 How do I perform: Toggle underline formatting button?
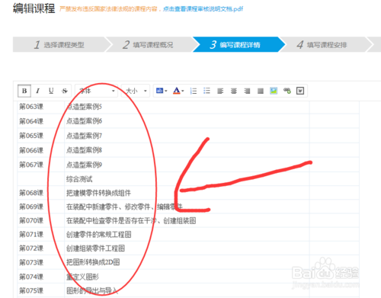(x=51, y=91)
